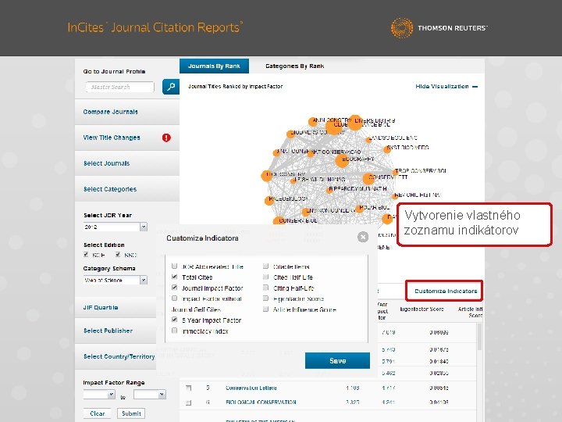Save the customized indicators
This screenshot has width=562, height=422.
pyautogui.click(x=337, y=360)
